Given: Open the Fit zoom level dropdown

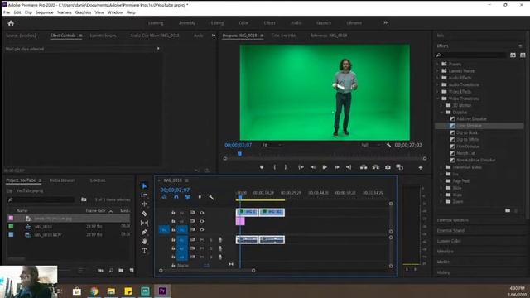Looking at the screenshot, I should click(x=272, y=145).
